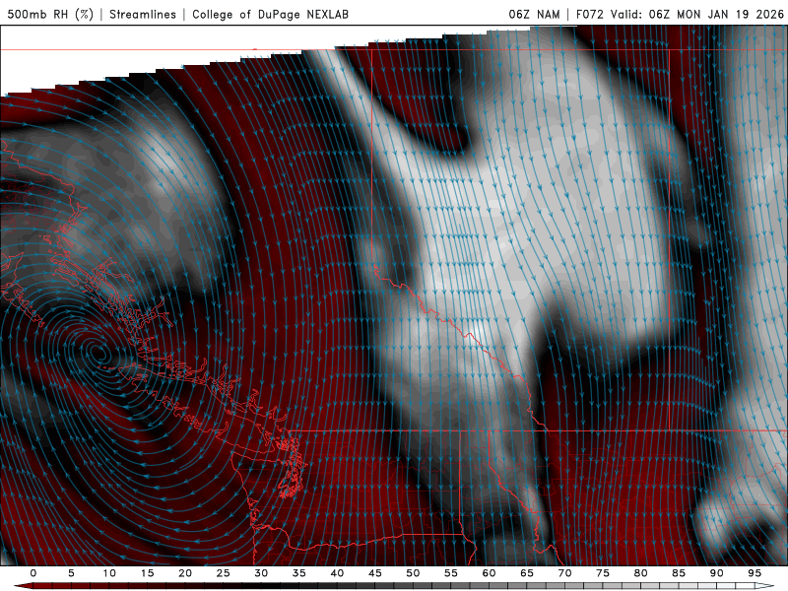Click the colorbar label '60'

point(489,573)
